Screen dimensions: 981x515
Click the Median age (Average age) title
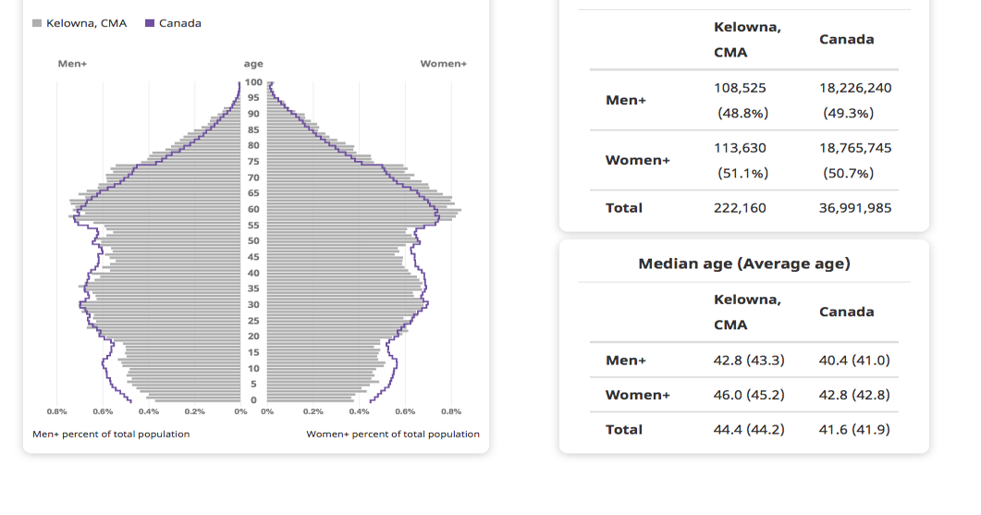pyautogui.click(x=743, y=264)
